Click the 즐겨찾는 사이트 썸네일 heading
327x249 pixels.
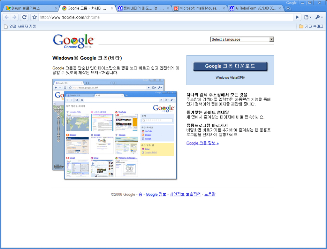point(208,112)
